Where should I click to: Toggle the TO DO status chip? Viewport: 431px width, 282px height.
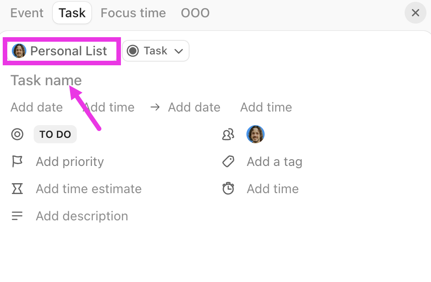pyautogui.click(x=55, y=134)
